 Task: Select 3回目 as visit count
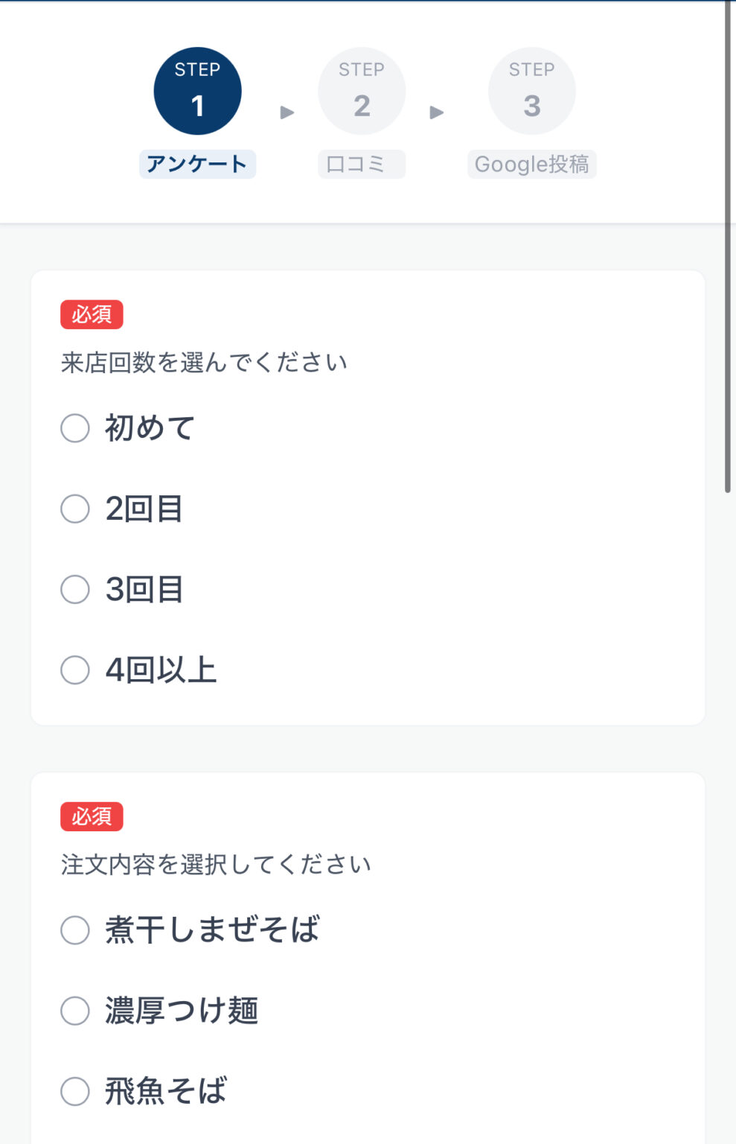point(75,589)
